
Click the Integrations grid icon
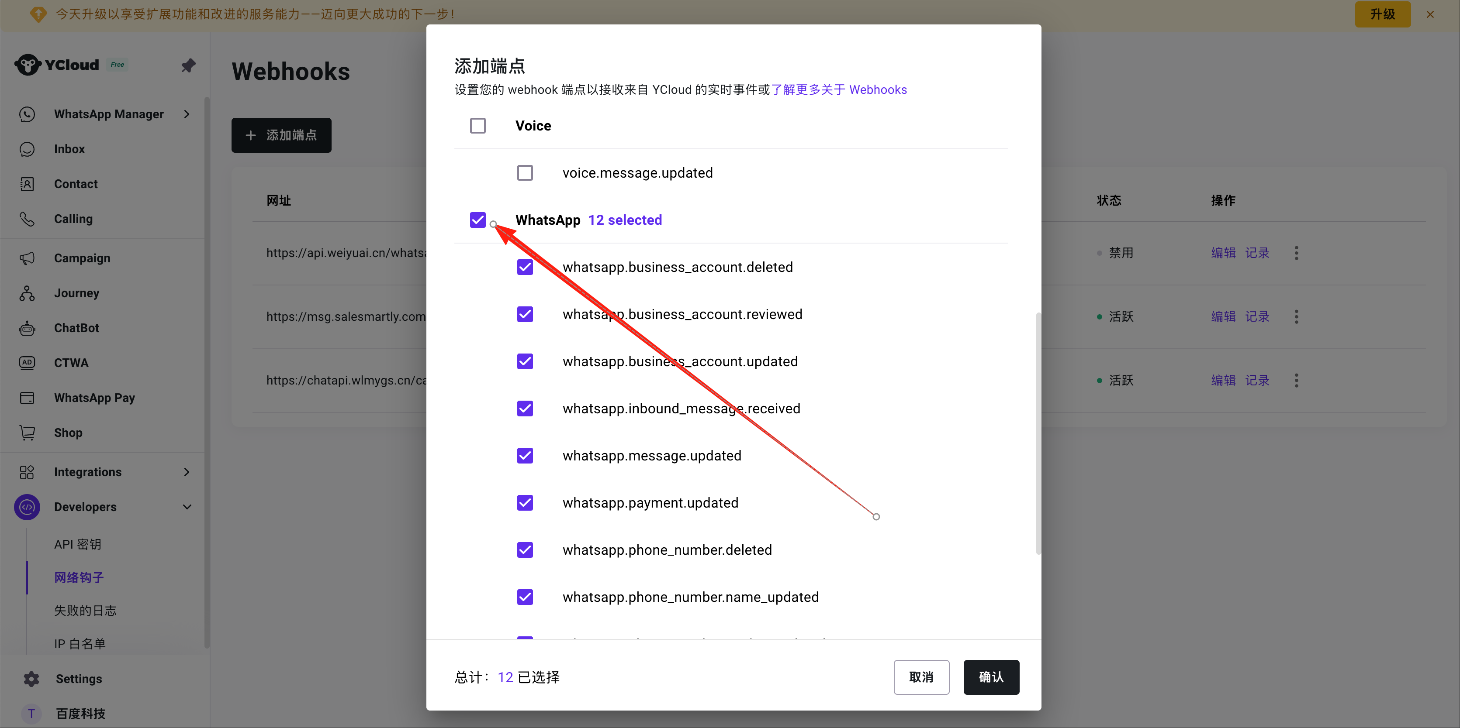pos(27,472)
